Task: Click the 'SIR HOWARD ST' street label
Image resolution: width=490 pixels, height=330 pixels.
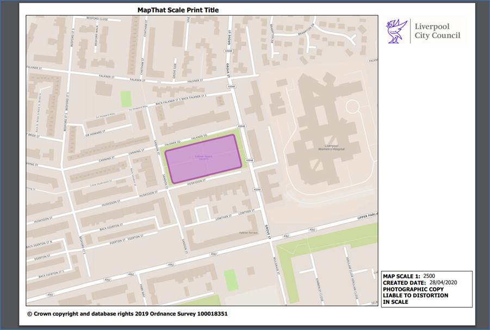Action: pyautogui.click(x=95, y=133)
